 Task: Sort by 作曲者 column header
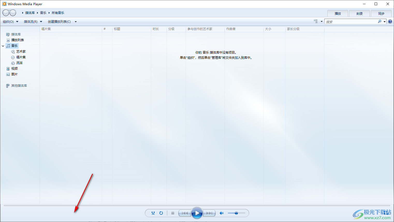coord(244,29)
